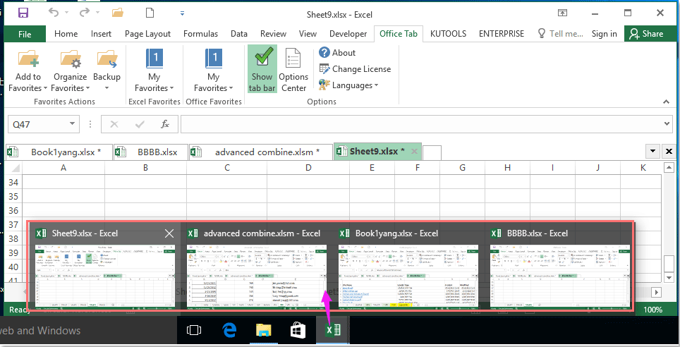
Task: Open the Formulas tab
Action: point(200,34)
